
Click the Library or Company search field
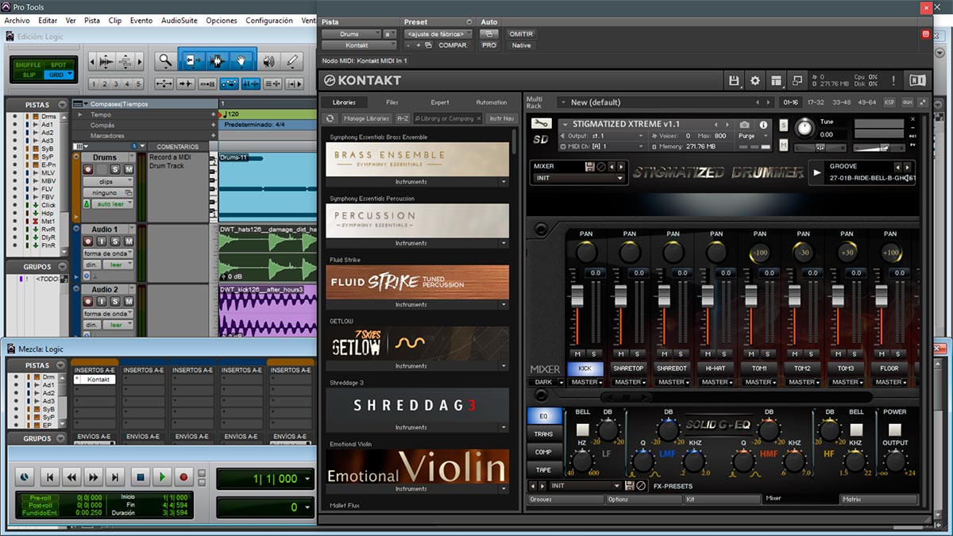(448, 118)
